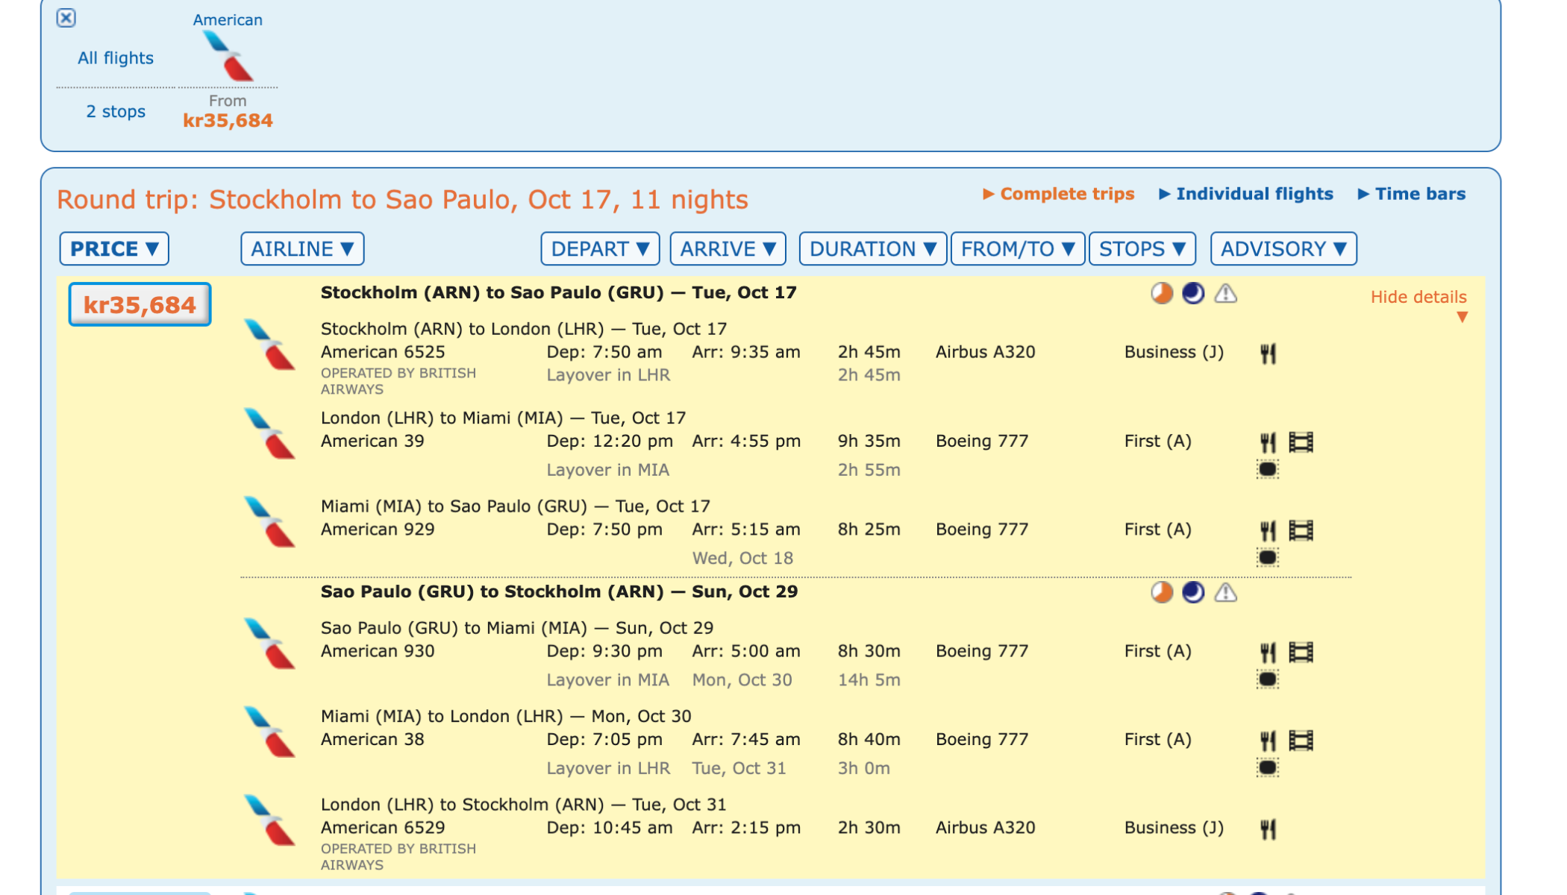1567x895 pixels.
Task: Click the overnight moon advisory icon on Oct 29 return
Action: pos(1193,592)
